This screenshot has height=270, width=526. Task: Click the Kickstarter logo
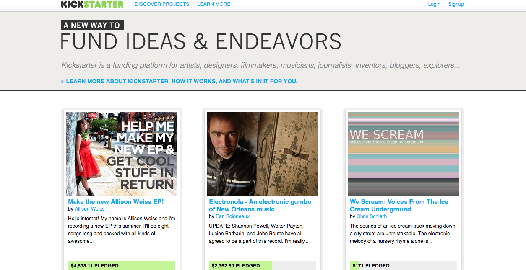pyautogui.click(x=92, y=4)
